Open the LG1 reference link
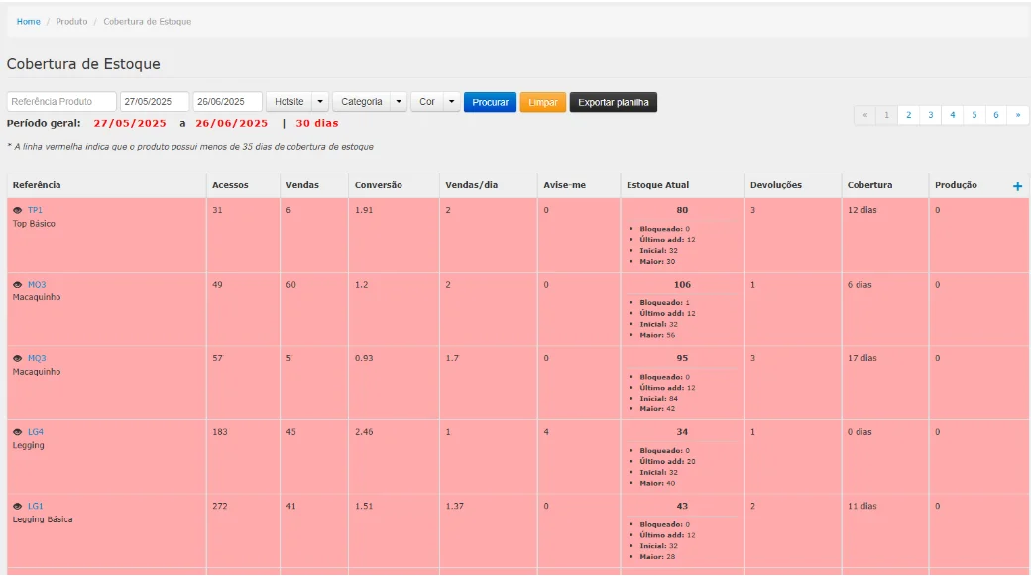This screenshot has height=576, width=1031. (x=36, y=507)
